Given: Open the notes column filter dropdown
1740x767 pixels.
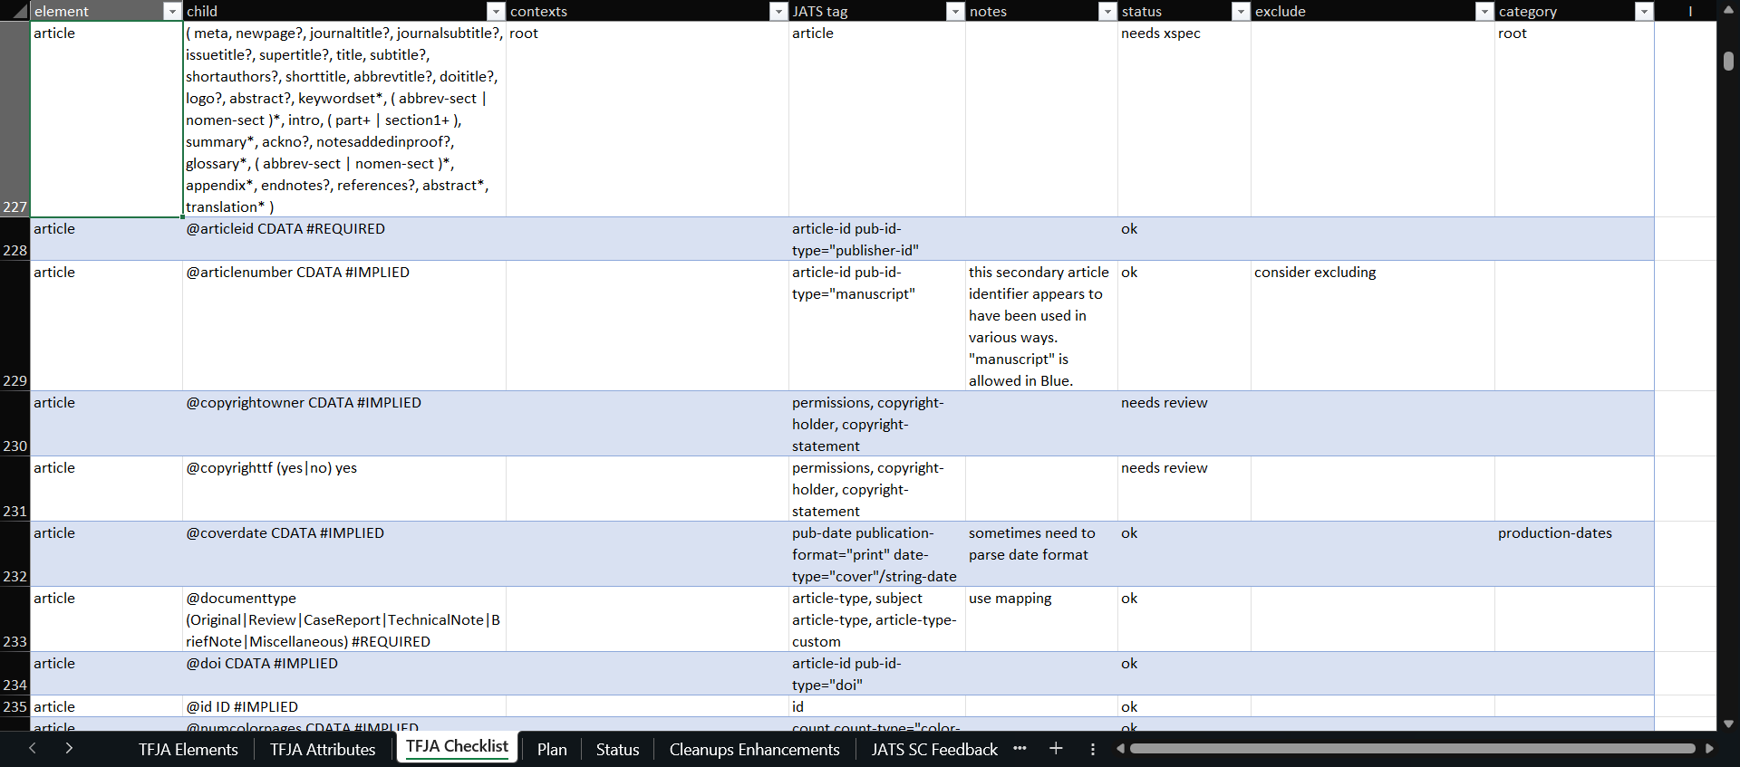Looking at the screenshot, I should point(1107,12).
